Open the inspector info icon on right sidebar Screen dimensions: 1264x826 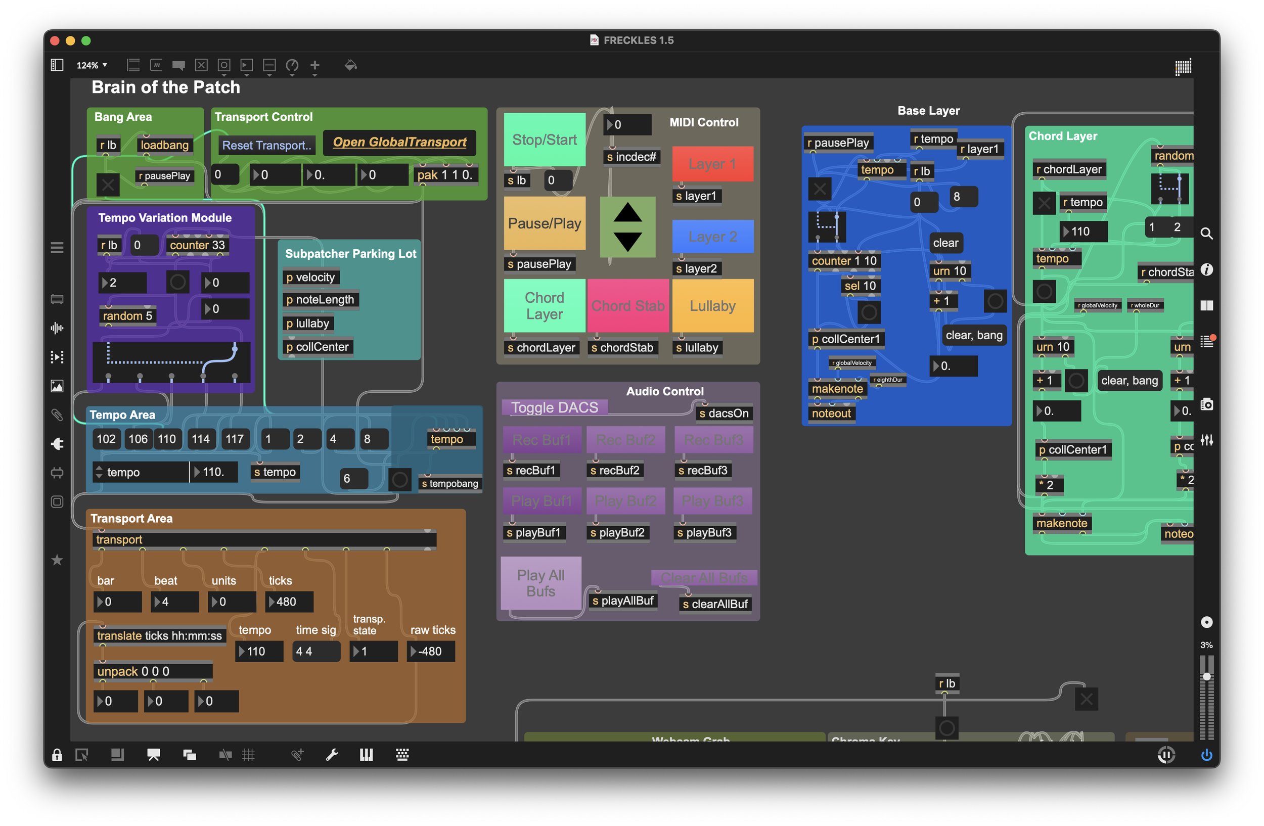pos(1207,269)
